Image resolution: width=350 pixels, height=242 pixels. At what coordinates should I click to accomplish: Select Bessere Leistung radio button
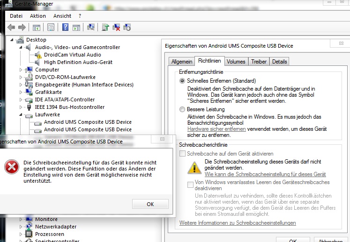182,109
